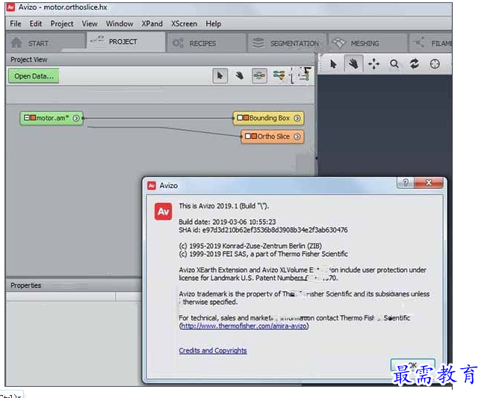Click the viewer seek target icon
Image resolution: width=484 pixels, height=398 pixels.
click(x=435, y=64)
